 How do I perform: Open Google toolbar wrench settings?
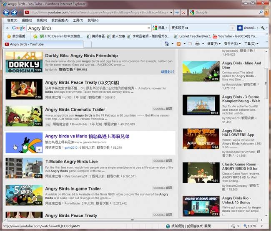coord(263,28)
